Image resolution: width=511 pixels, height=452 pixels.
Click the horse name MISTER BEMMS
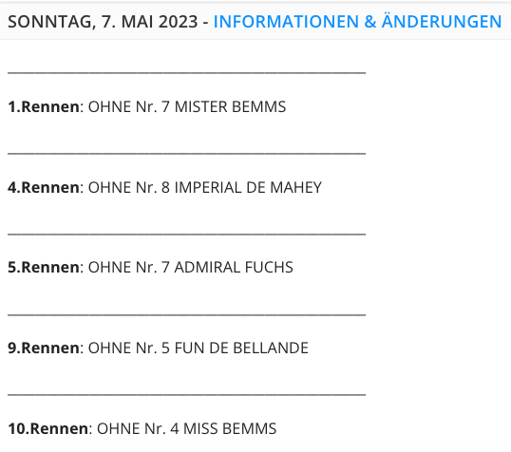coord(230,106)
